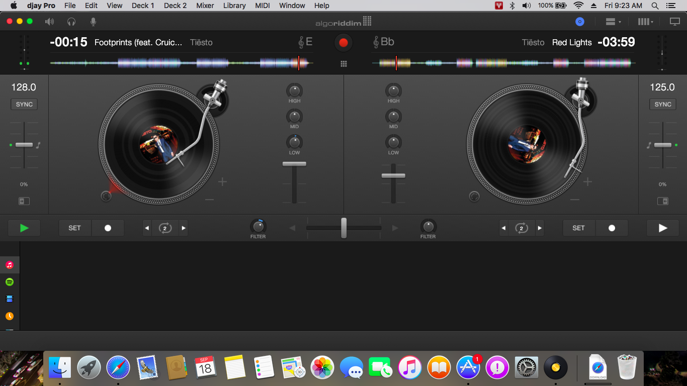Click deck 2 FILTER knob
Image resolution: width=687 pixels, height=386 pixels.
[428, 226]
